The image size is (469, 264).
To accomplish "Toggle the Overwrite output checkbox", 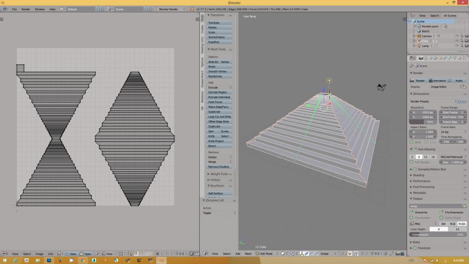I will pyautogui.click(x=411, y=212).
